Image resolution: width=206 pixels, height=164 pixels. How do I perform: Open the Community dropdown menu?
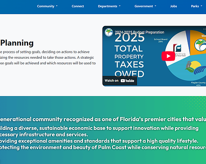[47, 6]
